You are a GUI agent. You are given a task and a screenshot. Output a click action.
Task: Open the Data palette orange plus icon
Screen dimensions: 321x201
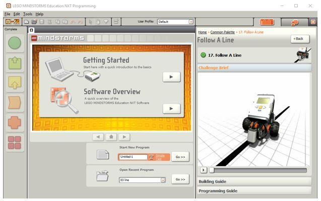pos(15,122)
